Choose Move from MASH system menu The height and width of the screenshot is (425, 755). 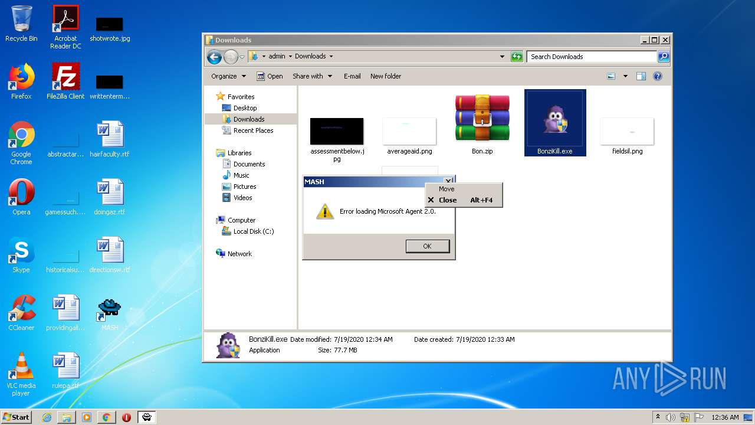pos(464,189)
